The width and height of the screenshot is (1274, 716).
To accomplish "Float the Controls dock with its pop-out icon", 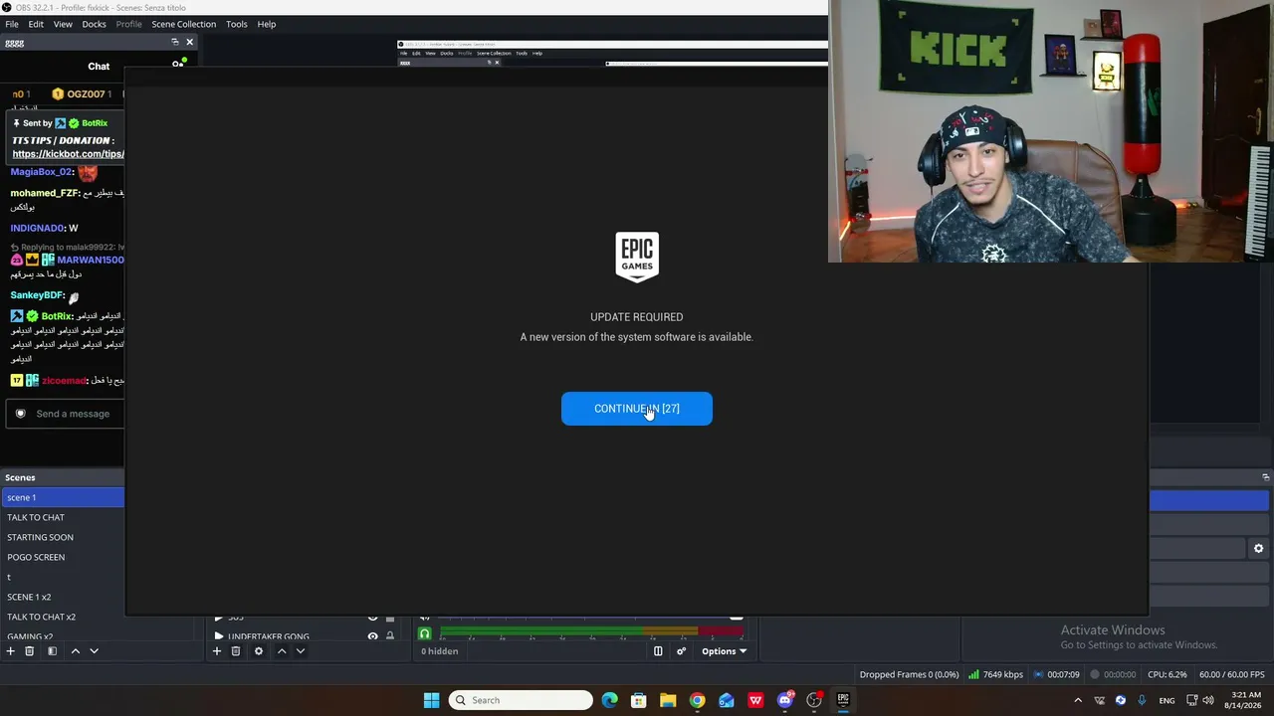I will [1265, 477].
